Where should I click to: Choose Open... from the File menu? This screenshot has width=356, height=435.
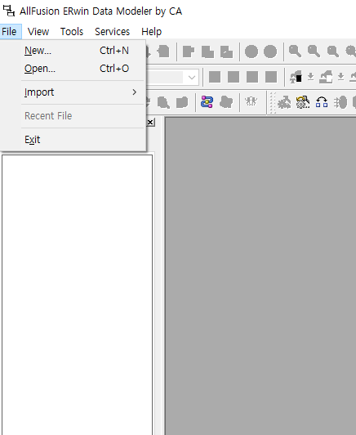[x=73, y=69]
